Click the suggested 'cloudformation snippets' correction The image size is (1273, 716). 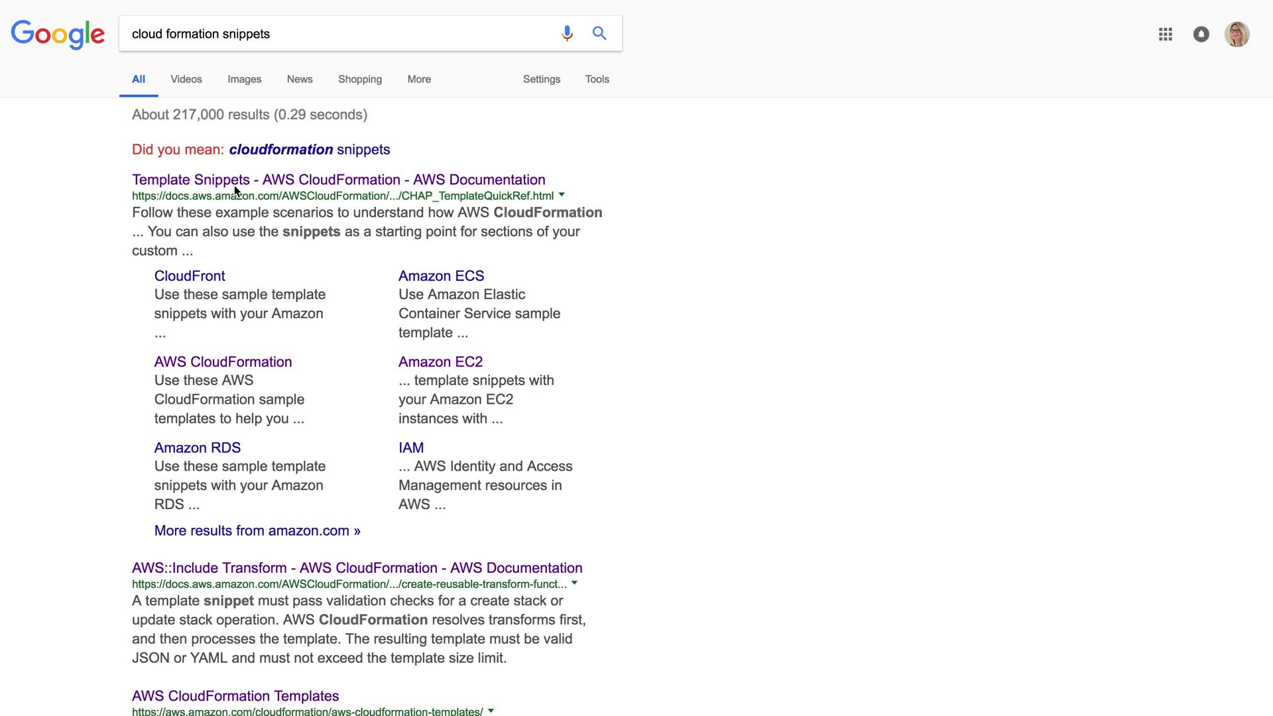click(310, 149)
